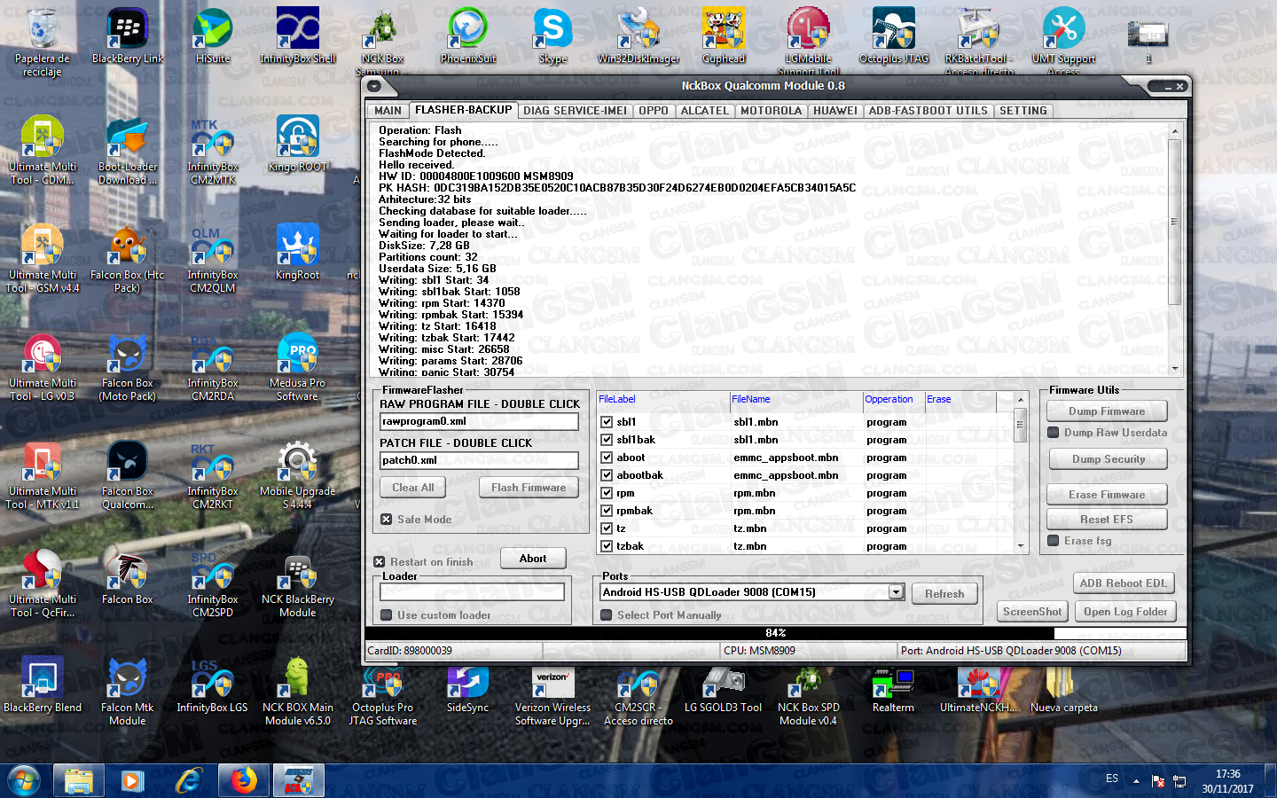The width and height of the screenshot is (1277, 798).
Task: Enable Use custom loader checkbox
Action: click(386, 615)
